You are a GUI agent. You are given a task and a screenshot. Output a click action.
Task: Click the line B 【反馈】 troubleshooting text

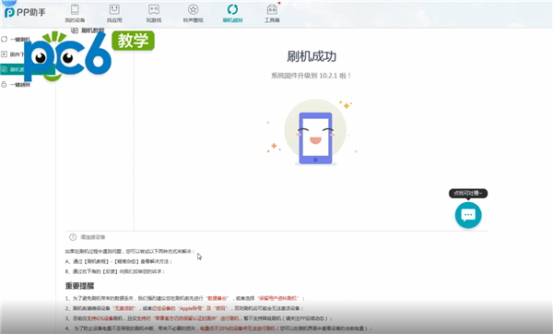click(115, 271)
